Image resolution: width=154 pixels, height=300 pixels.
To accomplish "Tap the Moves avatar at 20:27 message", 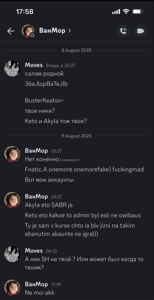I will [x=12, y=68].
